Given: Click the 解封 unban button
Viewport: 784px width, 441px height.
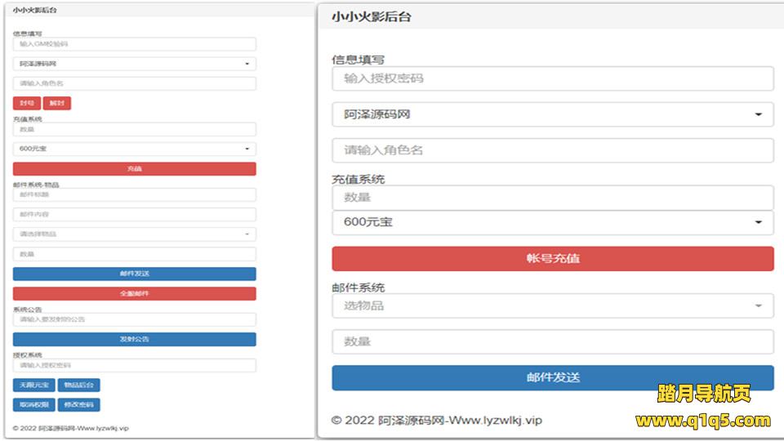Looking at the screenshot, I should coord(56,103).
